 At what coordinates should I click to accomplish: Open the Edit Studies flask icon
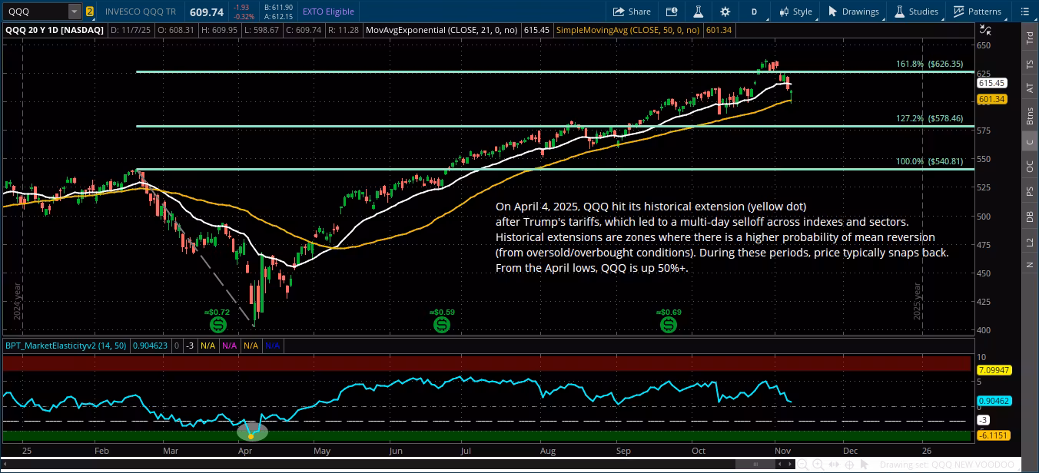698,12
